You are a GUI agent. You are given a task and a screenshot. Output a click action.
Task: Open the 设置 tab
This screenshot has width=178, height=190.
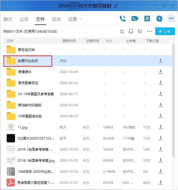(72, 19)
